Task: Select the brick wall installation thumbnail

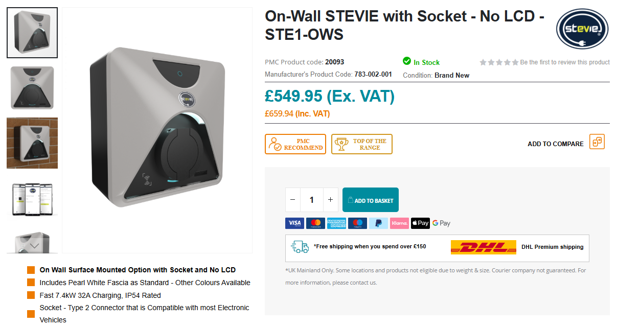Action: click(32, 143)
